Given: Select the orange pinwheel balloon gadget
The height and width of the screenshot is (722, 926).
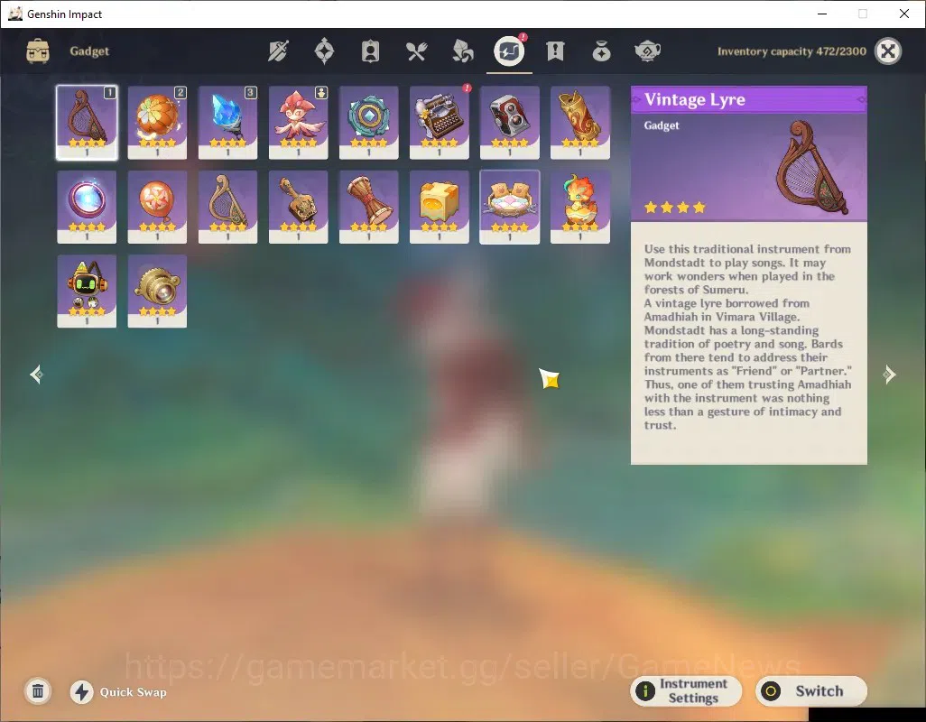Looking at the screenshot, I should (157, 208).
